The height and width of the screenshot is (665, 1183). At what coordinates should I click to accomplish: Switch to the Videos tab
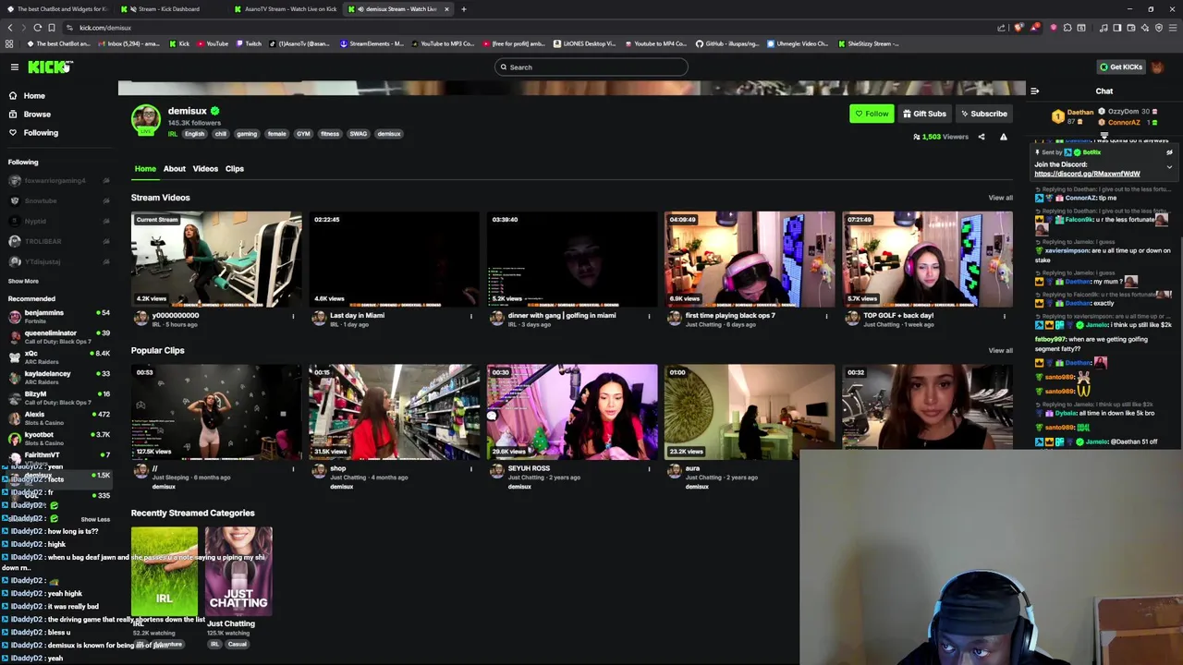pos(205,169)
